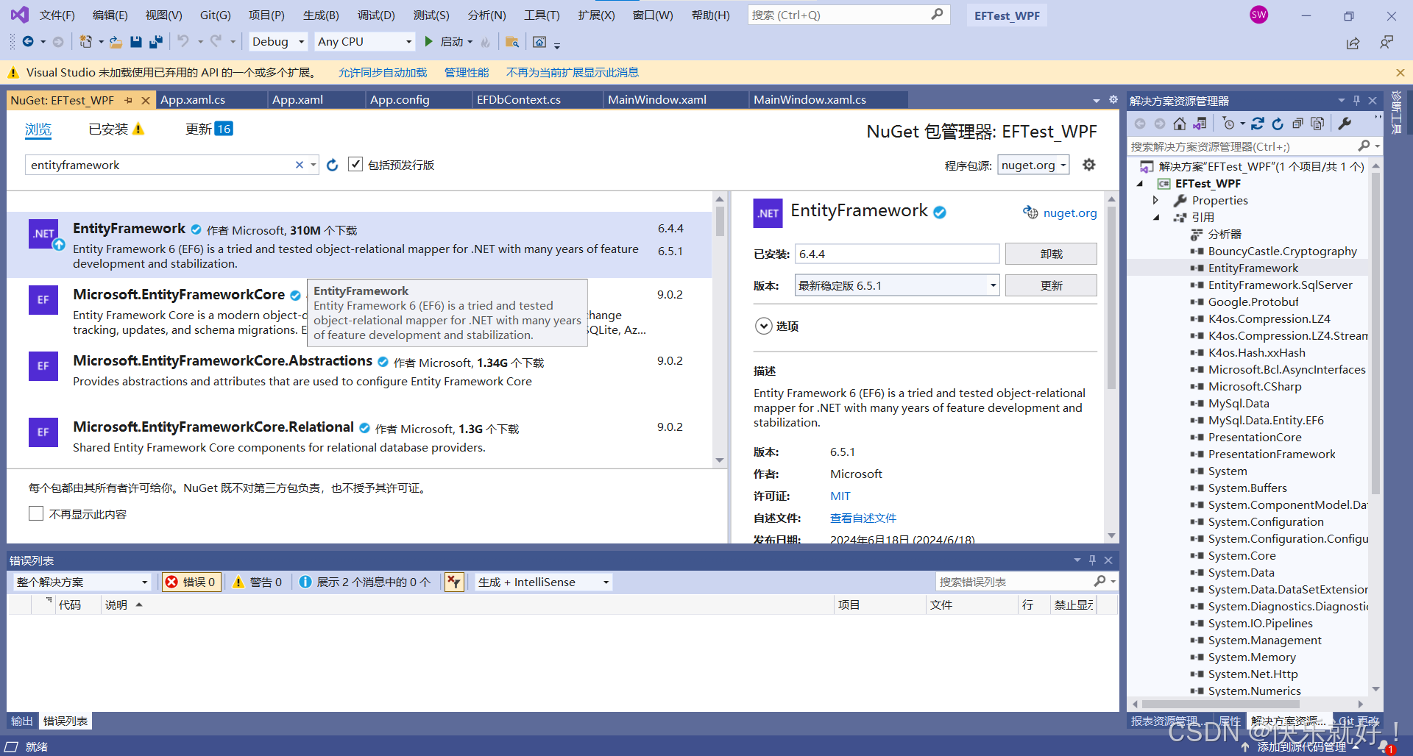Open the Any CPU platform dropdown

tap(365, 42)
